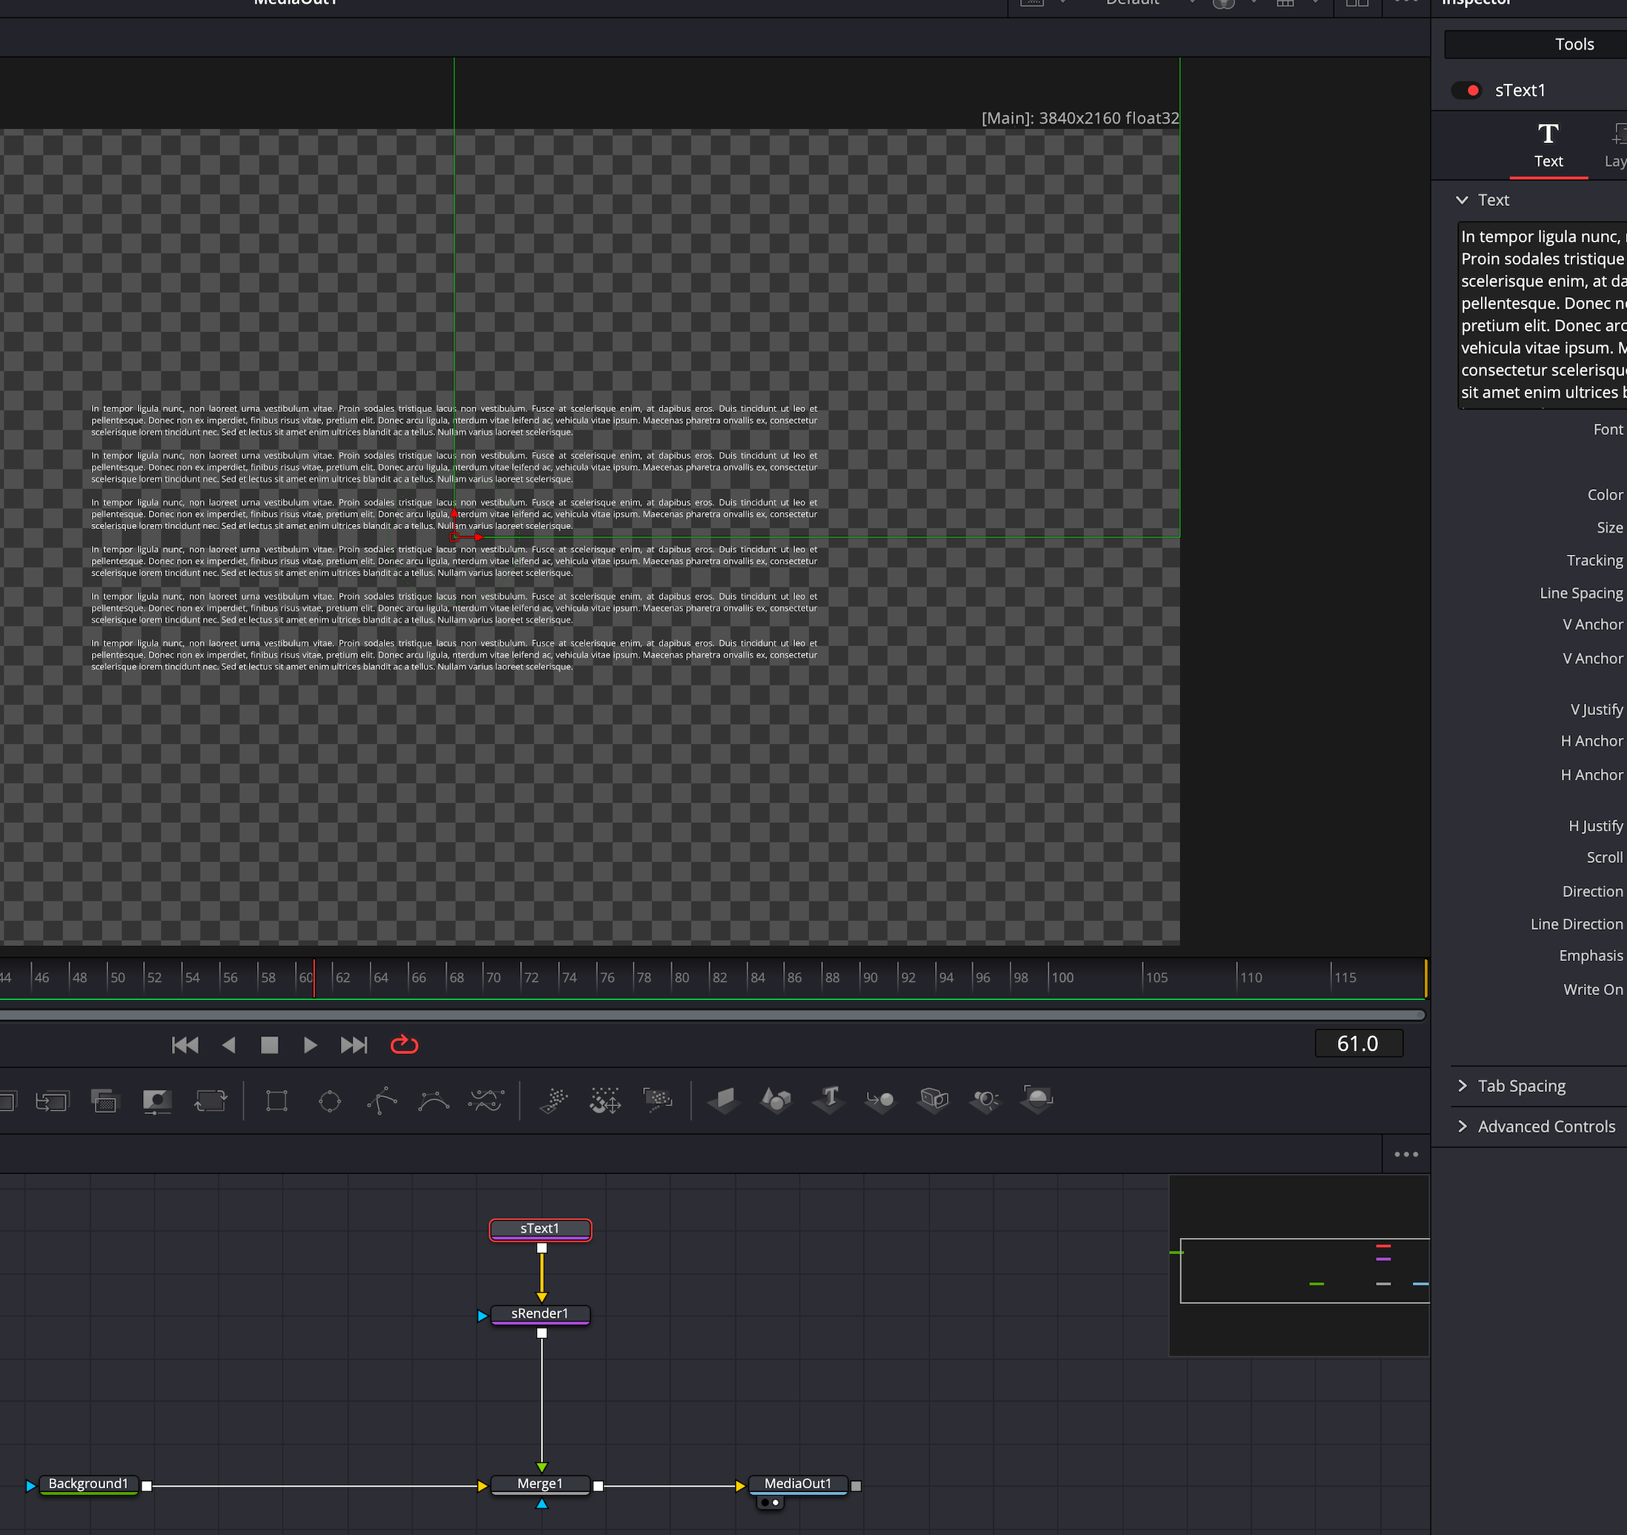Viewport: 1627px width, 1535px height.
Task: Click the red playhead at frame 61
Action: [314, 978]
